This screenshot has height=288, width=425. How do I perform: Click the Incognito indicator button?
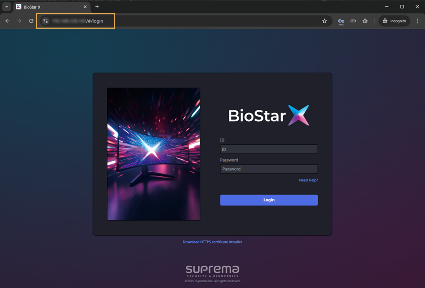tap(394, 21)
